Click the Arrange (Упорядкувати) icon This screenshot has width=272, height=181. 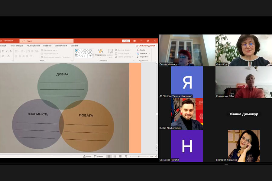[100, 51]
